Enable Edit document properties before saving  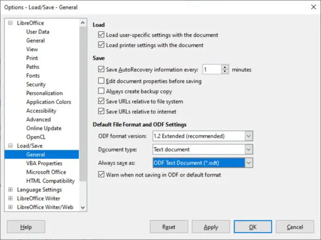(101, 81)
